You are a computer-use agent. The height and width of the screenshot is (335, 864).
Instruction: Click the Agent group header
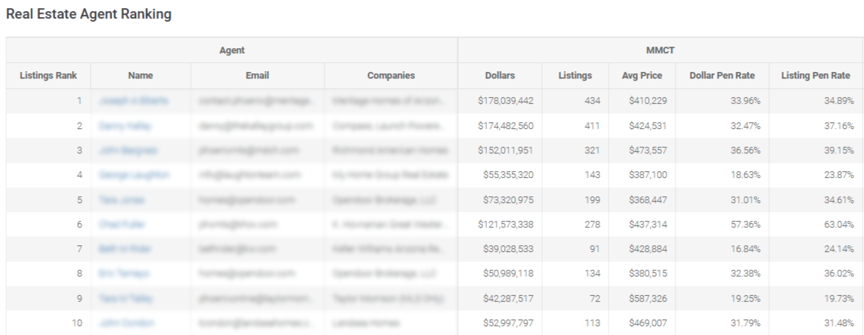click(x=232, y=50)
